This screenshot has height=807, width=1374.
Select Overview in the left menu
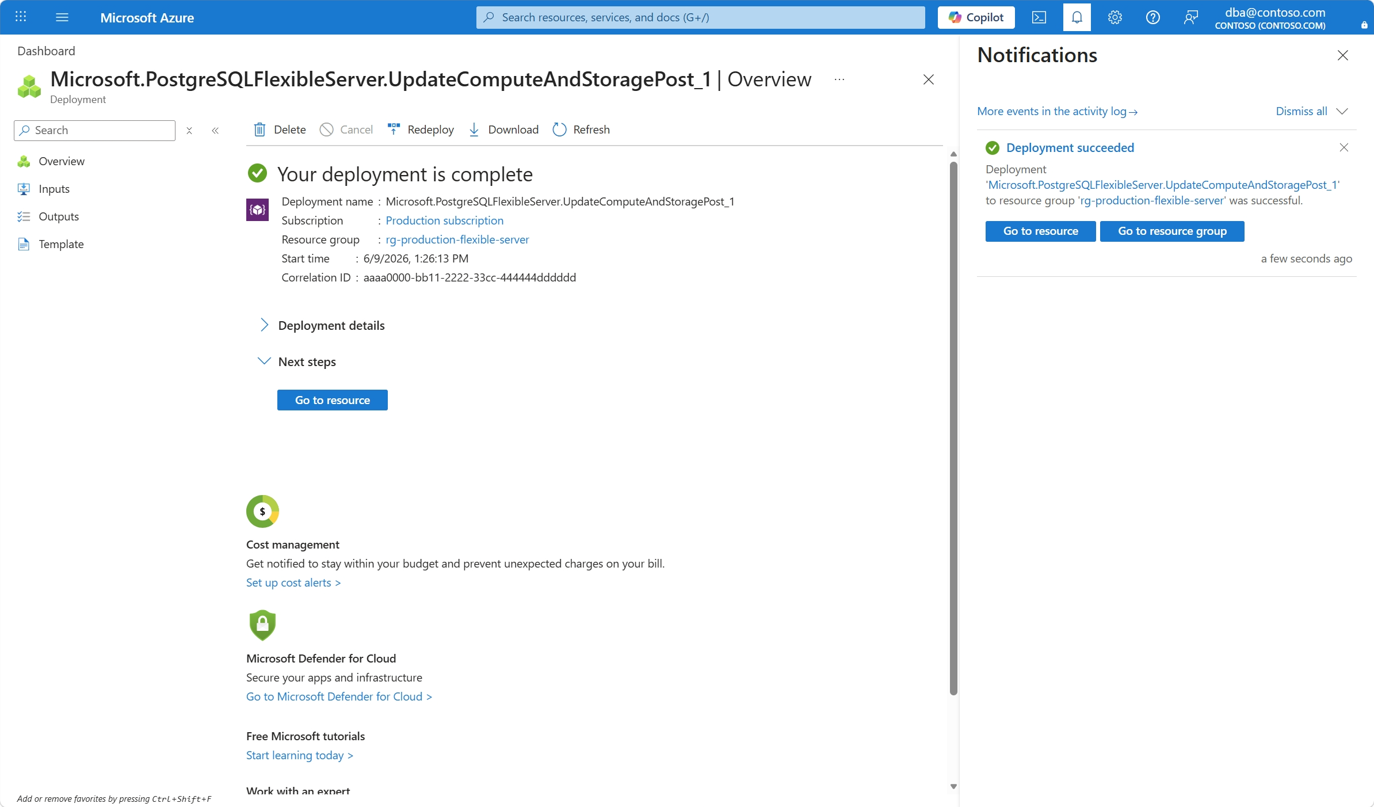pos(62,161)
